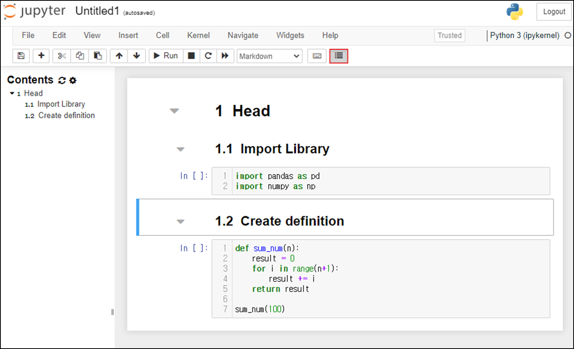Select the 1.1 Import Library heading text
This screenshot has width=574, height=349.
tap(272, 149)
